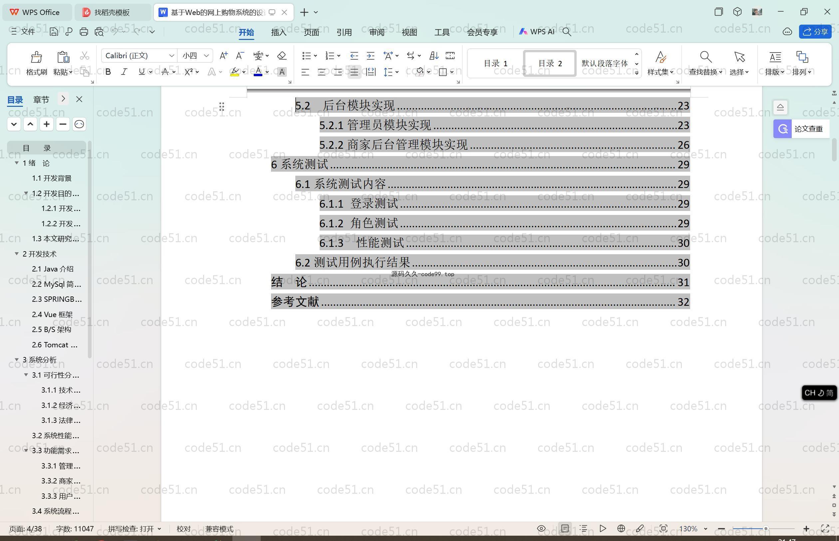Open the font size 小四 dropdown
Image resolution: width=839 pixels, height=541 pixels.
pyautogui.click(x=207, y=56)
